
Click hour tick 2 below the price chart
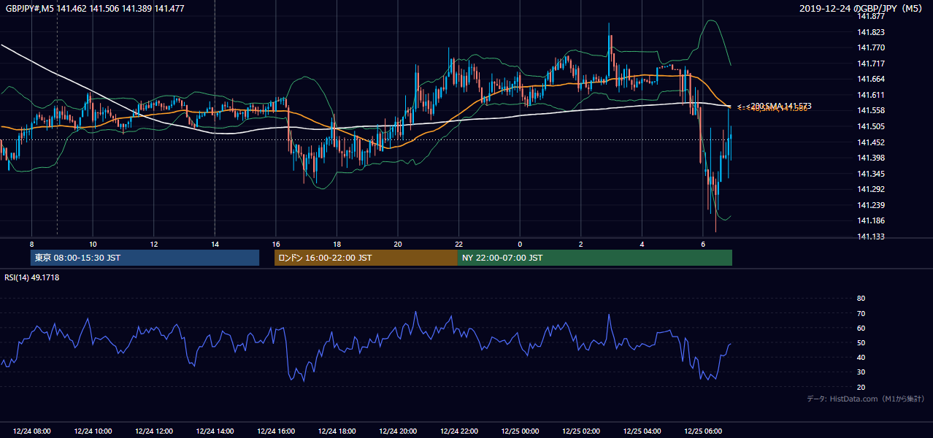coord(581,244)
